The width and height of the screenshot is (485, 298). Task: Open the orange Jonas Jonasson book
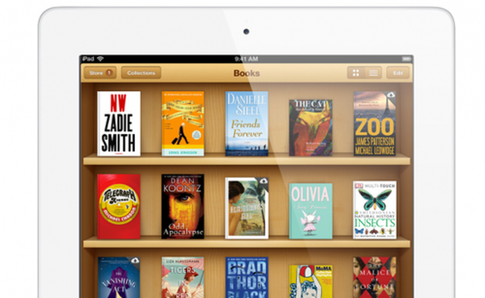pos(182,123)
